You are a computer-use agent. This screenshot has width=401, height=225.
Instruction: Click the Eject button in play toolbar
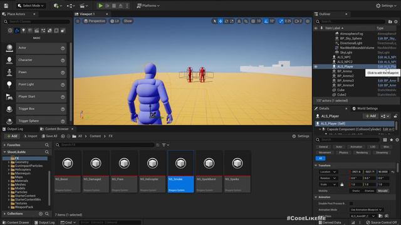coord(121,6)
